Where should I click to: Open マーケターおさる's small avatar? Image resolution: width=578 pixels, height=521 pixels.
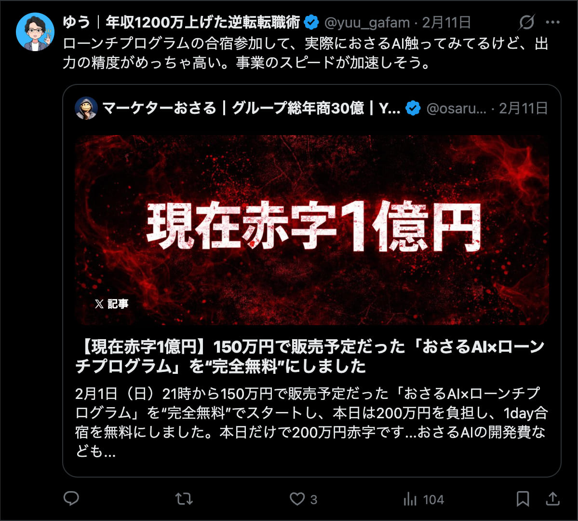tap(86, 108)
